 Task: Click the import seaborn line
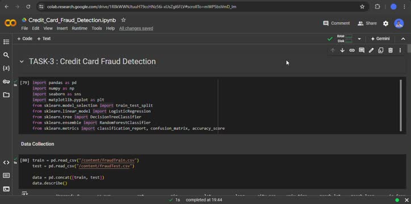[57, 94]
